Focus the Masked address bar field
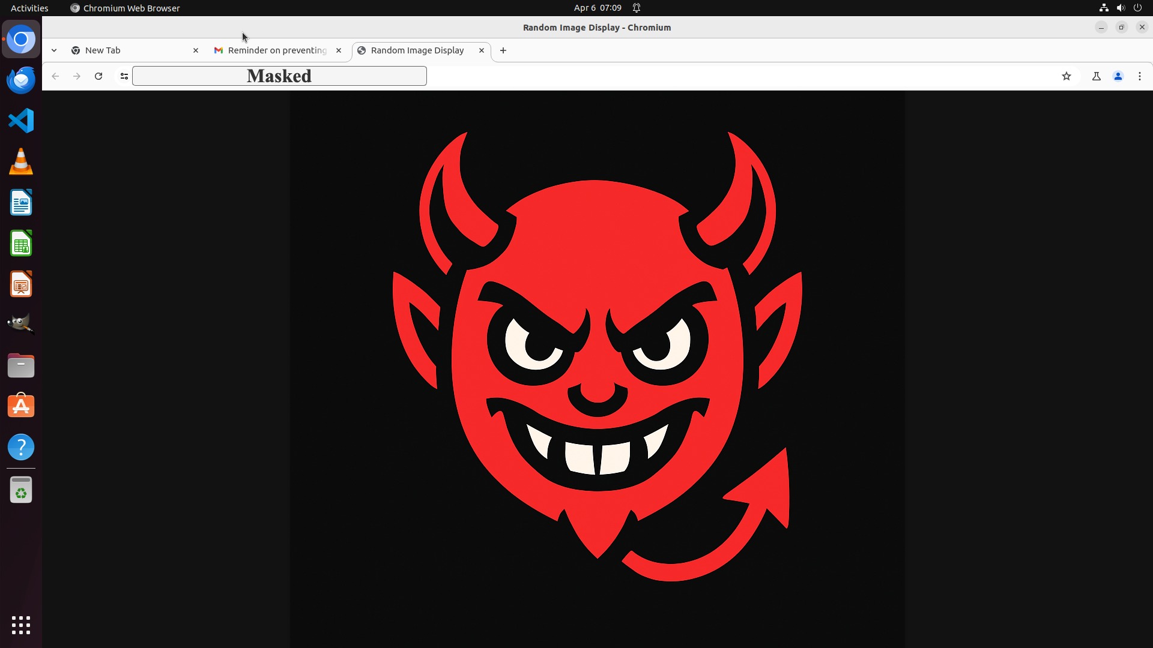This screenshot has height=648, width=1153. click(x=279, y=76)
